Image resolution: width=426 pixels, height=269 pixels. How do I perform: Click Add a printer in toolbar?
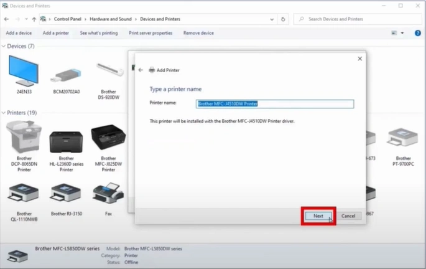55,33
